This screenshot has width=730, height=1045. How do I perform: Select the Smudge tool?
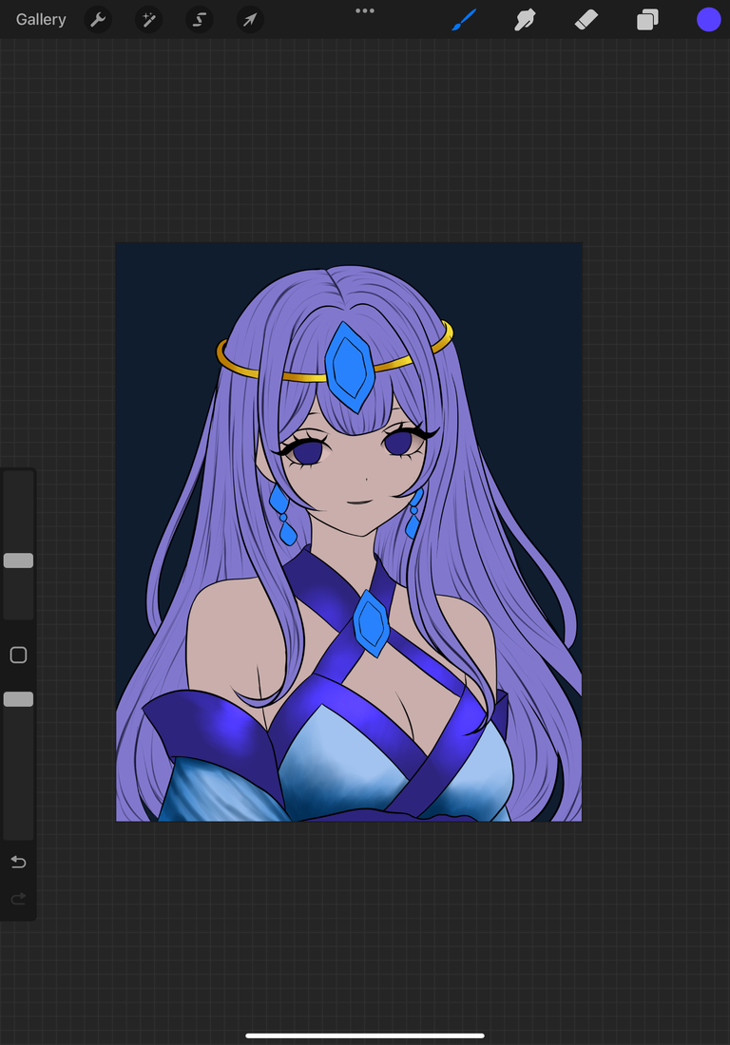click(x=526, y=19)
